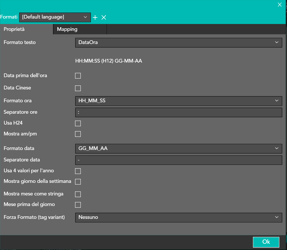The height and width of the screenshot is (250, 287).
Task: Close the format dialog window
Action: pyautogui.click(x=280, y=5)
